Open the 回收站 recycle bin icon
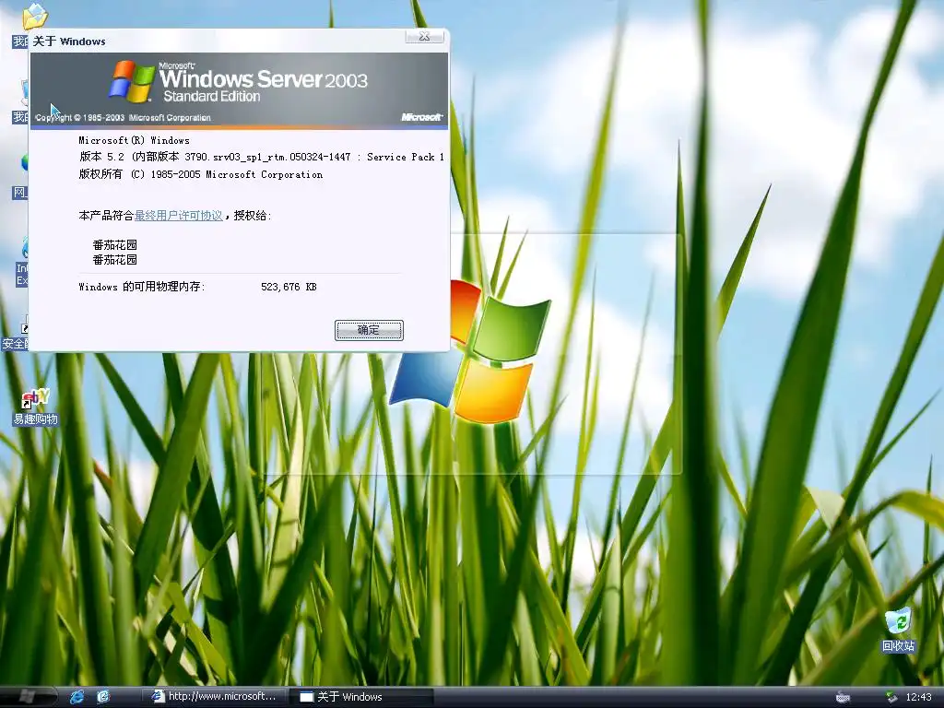This screenshot has width=944, height=708. pyautogui.click(x=898, y=631)
